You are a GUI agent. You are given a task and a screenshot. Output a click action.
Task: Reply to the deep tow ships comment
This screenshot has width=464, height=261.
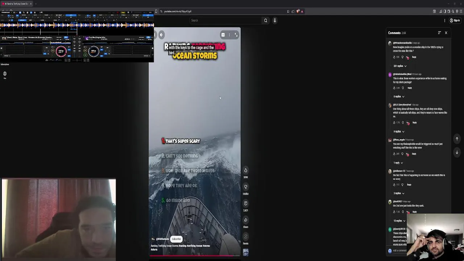pyautogui.click(x=414, y=123)
